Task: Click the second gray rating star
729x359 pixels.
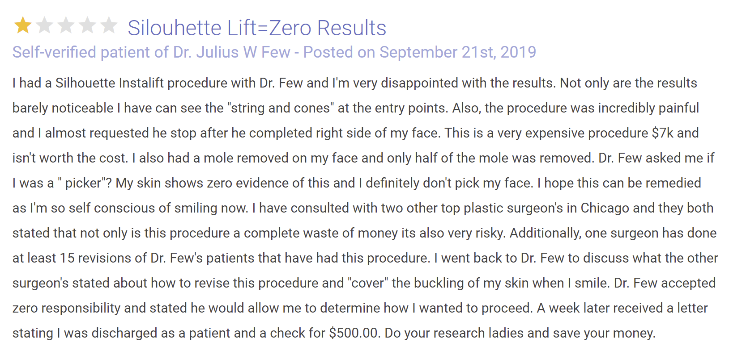Action: [44, 25]
